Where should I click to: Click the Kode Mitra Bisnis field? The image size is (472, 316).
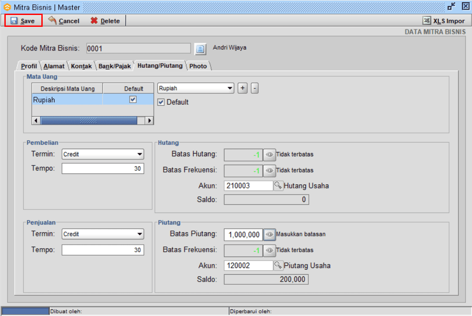[139, 48]
